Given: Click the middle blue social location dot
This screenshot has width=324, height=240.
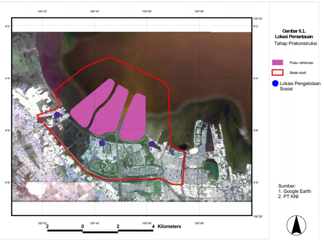Looking at the screenshot, I should pos(102,143).
